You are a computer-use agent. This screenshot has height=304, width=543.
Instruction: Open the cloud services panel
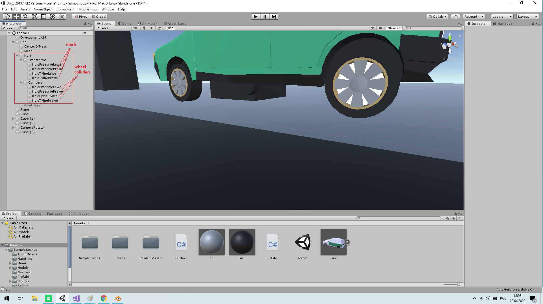click(455, 17)
